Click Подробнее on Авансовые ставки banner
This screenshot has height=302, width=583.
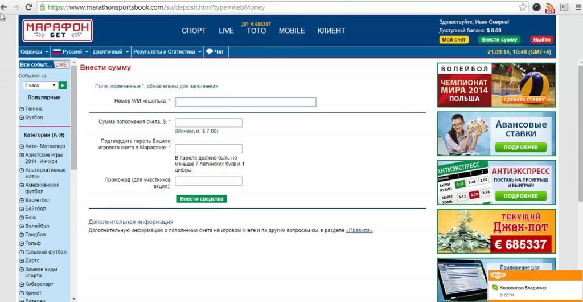click(520, 148)
